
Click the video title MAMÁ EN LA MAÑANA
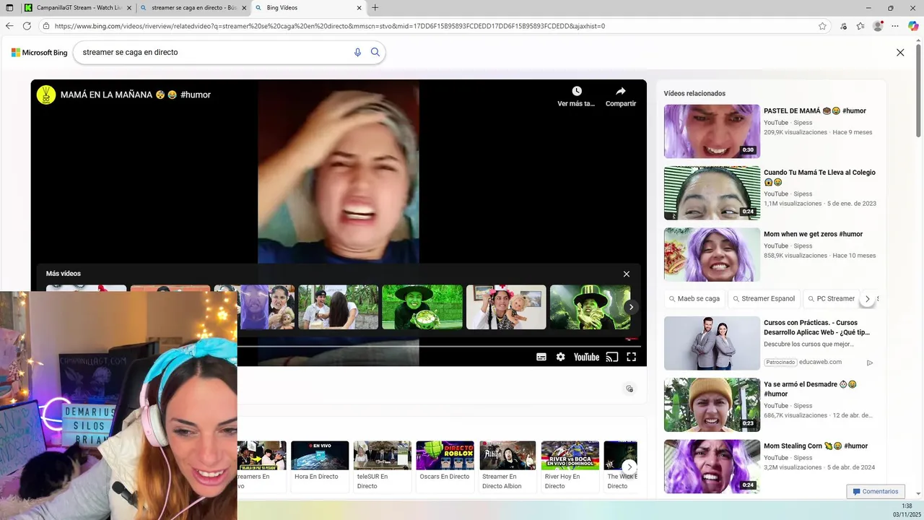(136, 95)
